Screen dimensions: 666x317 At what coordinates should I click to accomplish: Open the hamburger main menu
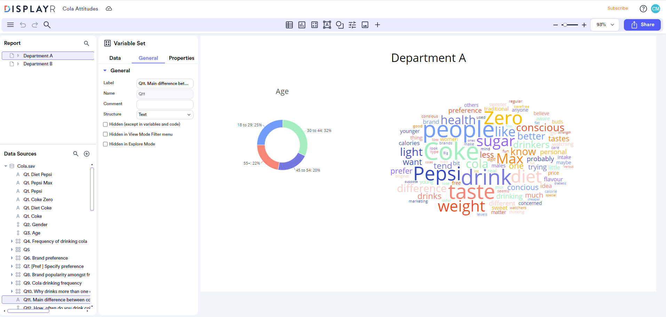10,25
